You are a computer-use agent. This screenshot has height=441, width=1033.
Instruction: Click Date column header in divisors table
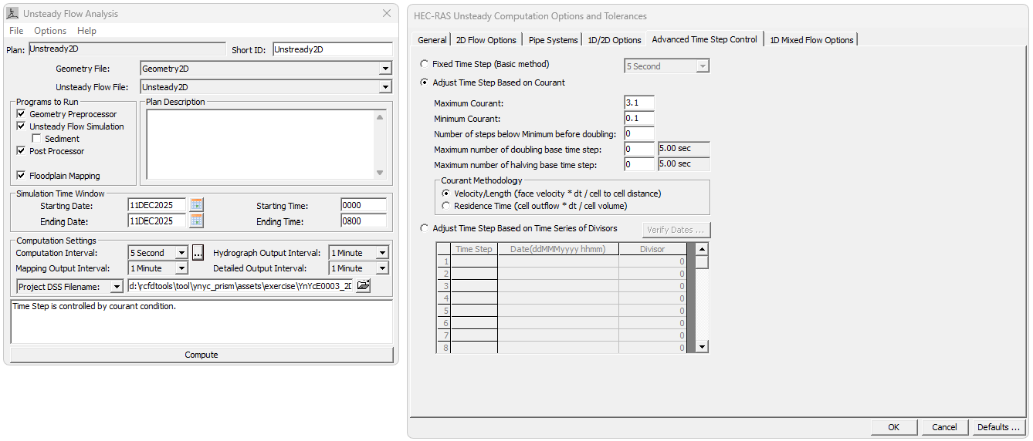[x=558, y=249]
